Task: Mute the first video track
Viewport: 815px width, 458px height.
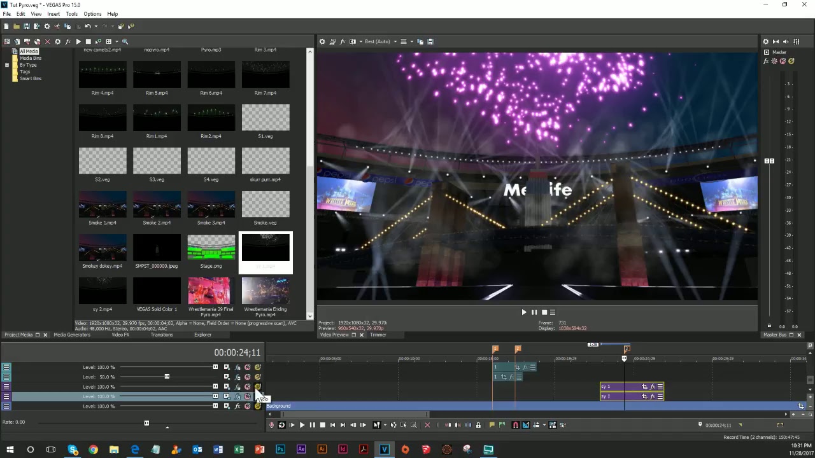Action: pyautogui.click(x=248, y=367)
